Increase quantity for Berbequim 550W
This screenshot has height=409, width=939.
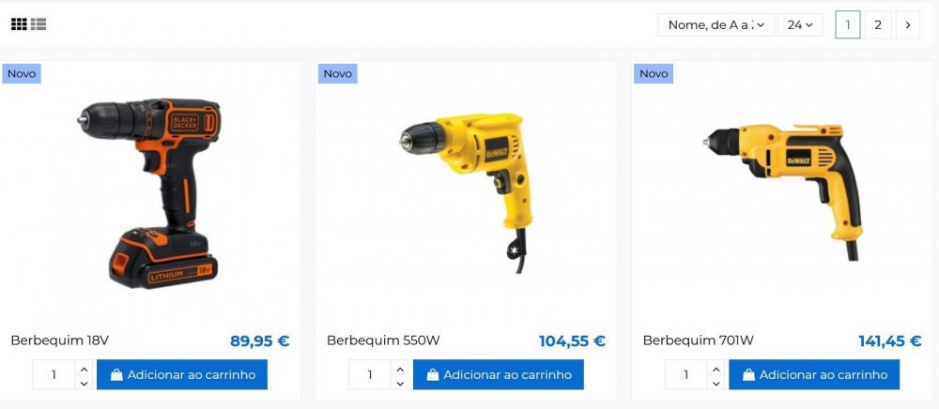[x=400, y=368]
